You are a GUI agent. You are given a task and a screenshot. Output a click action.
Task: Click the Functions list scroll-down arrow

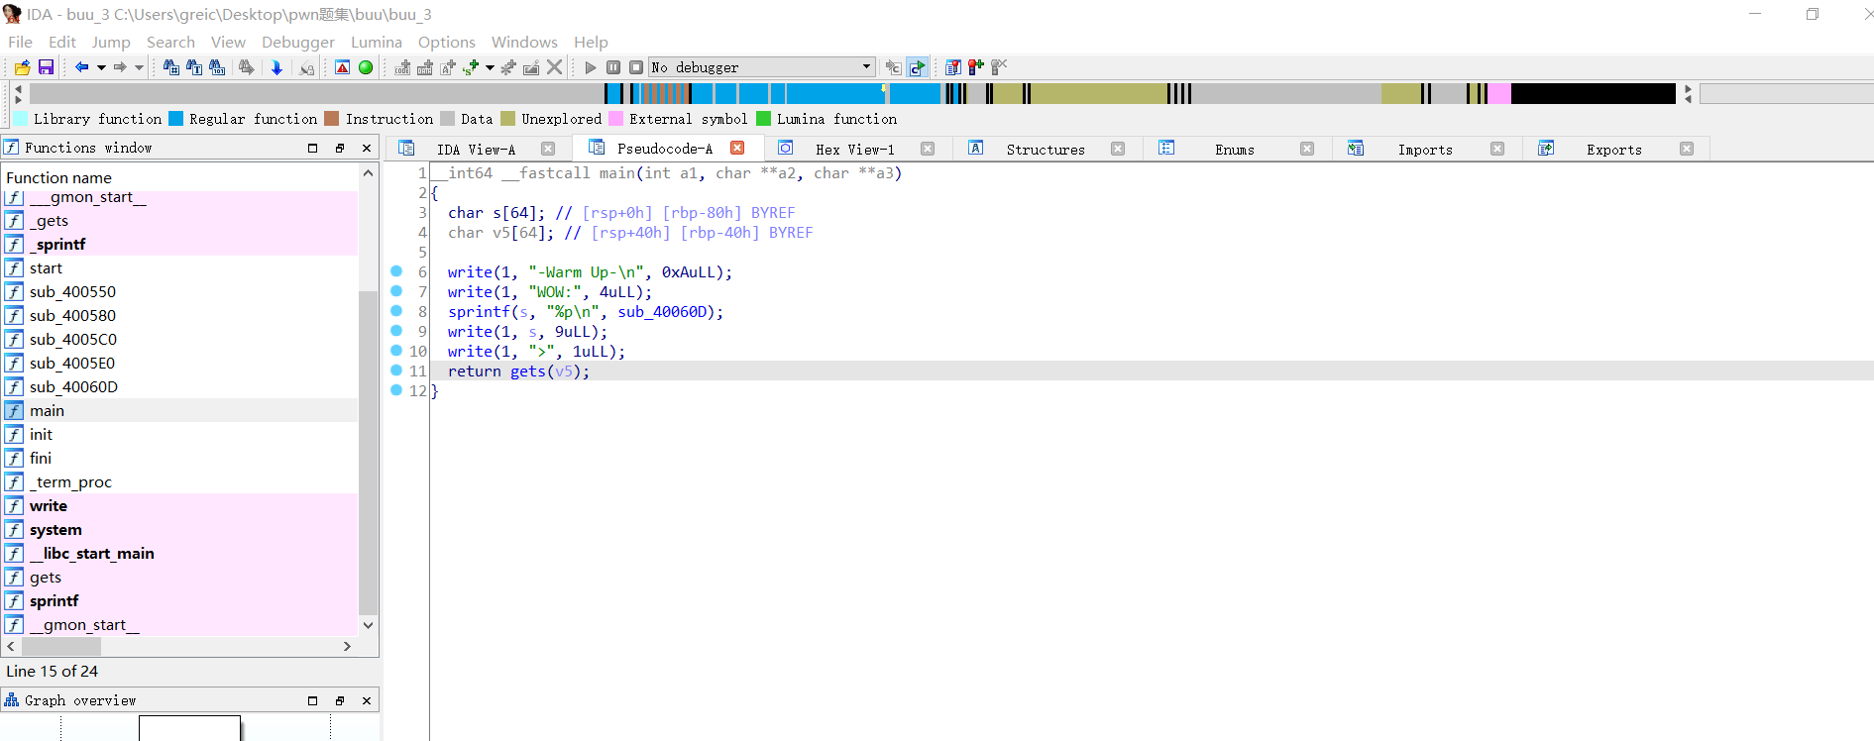click(x=369, y=625)
